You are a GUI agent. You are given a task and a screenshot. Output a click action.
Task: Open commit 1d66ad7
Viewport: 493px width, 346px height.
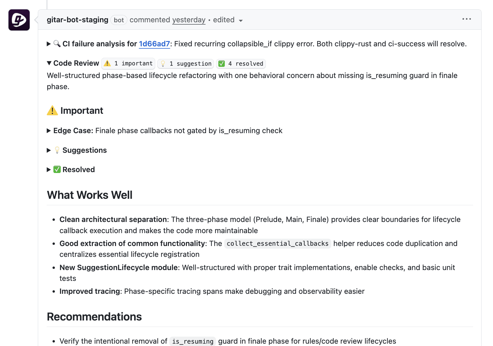pos(154,44)
